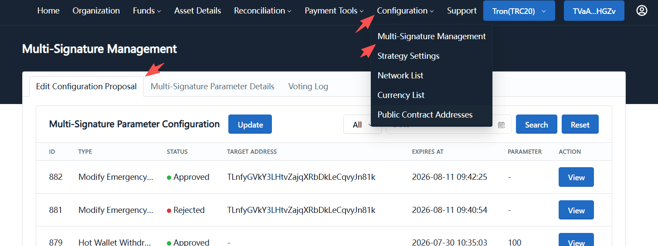
Task: Select the target address in row 882
Action: pyautogui.click(x=301, y=177)
